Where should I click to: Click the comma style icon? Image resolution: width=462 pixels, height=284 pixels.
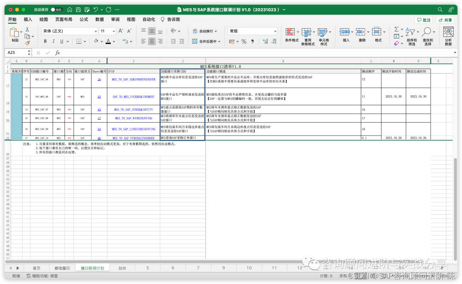point(252,41)
